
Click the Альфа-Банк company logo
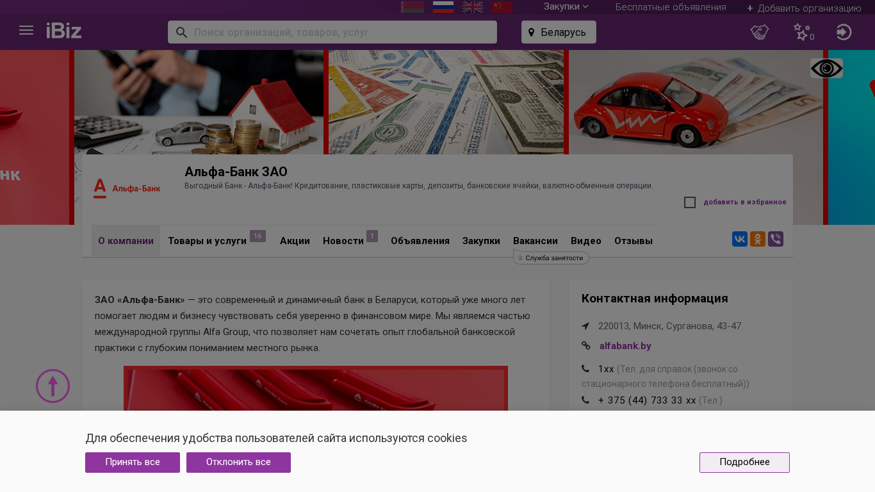click(127, 188)
